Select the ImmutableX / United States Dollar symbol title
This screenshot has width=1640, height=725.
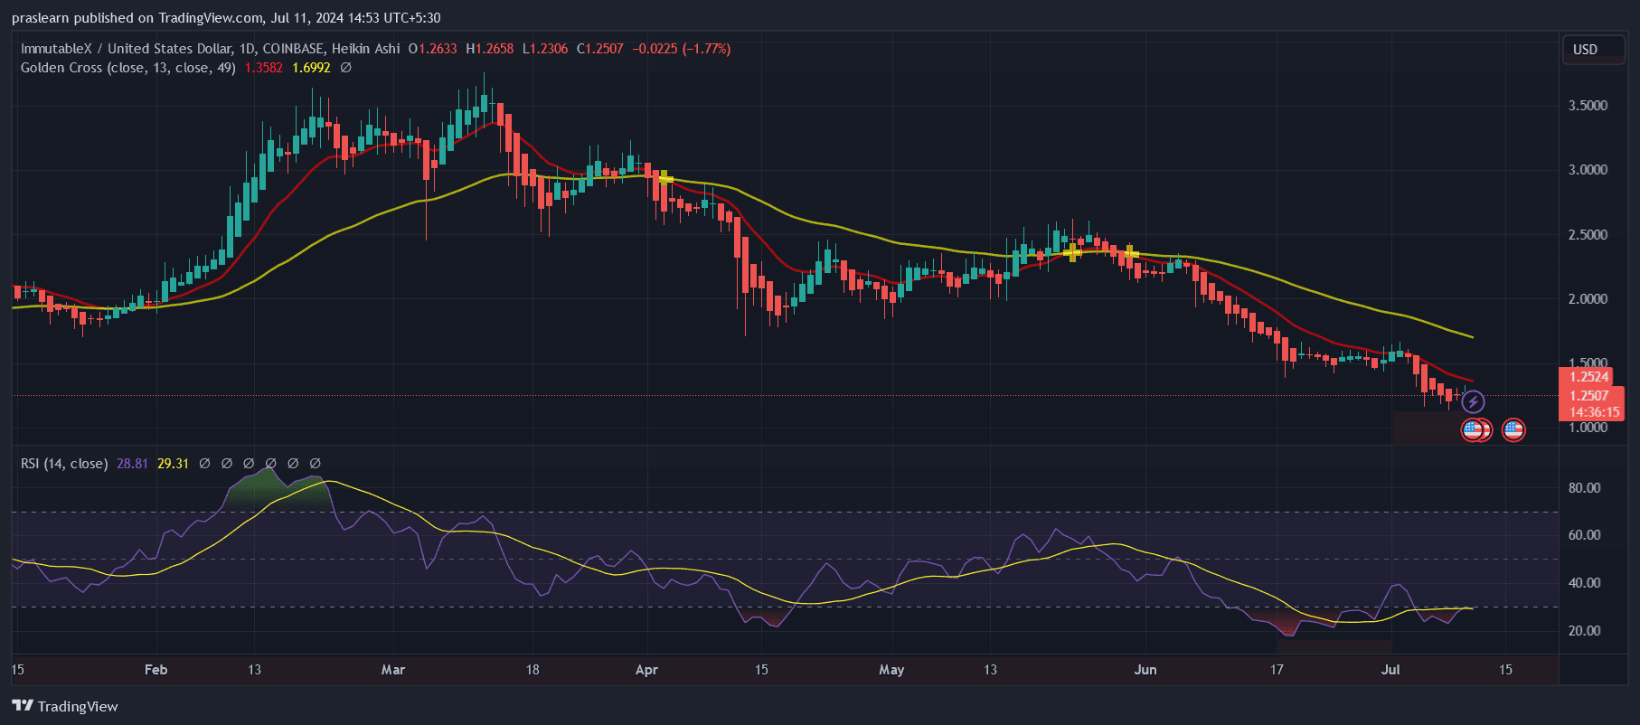pos(126,49)
